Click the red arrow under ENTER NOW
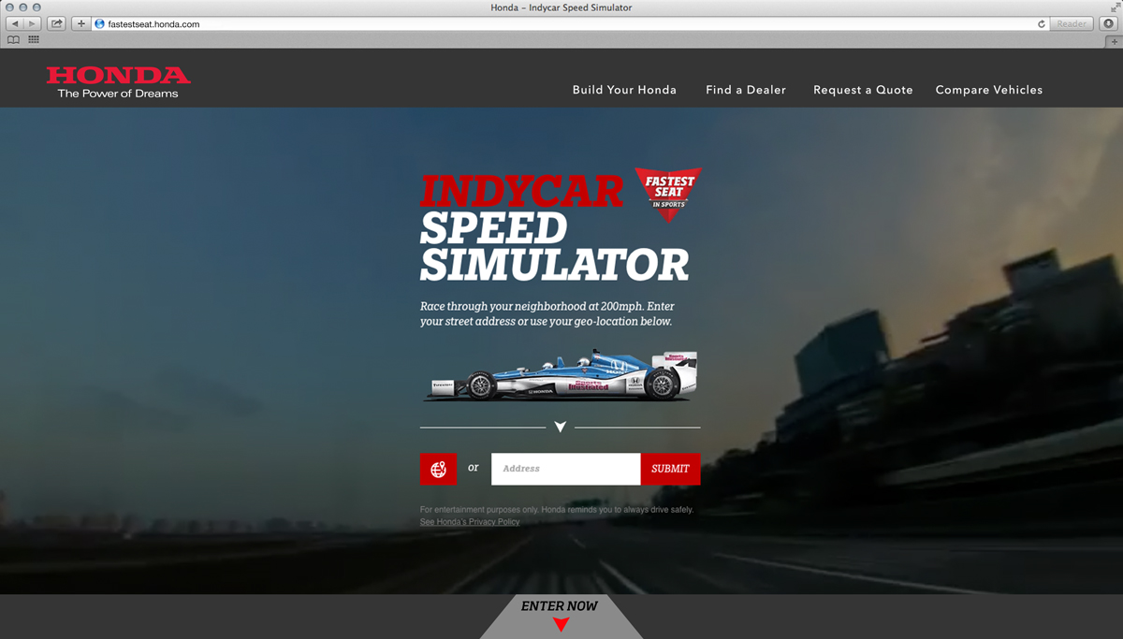This screenshot has width=1123, height=639. point(561,625)
